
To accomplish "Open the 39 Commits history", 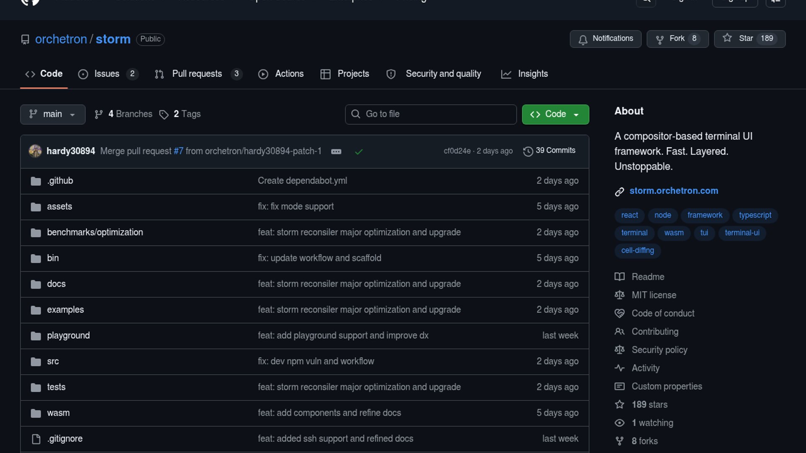I will 550,151.
